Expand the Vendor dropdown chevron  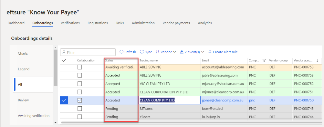[174, 52]
